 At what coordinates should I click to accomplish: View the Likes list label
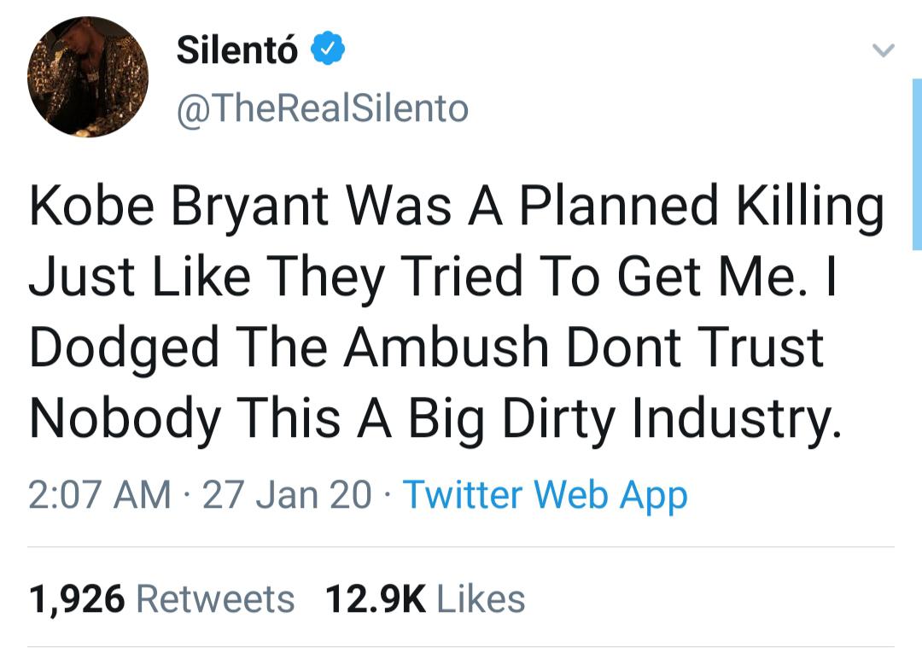pos(481,598)
